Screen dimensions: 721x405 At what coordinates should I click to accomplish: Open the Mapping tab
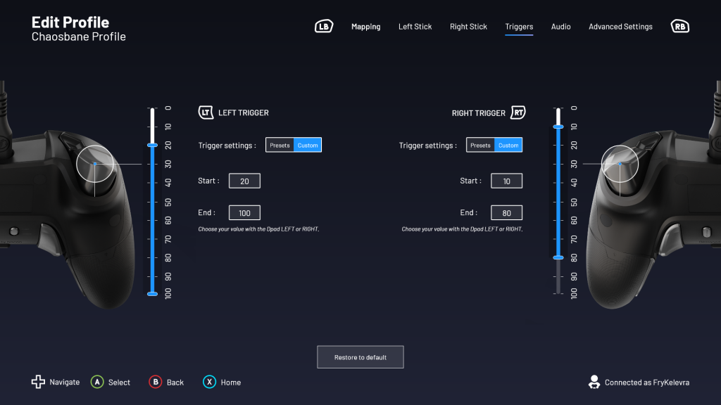tap(365, 27)
